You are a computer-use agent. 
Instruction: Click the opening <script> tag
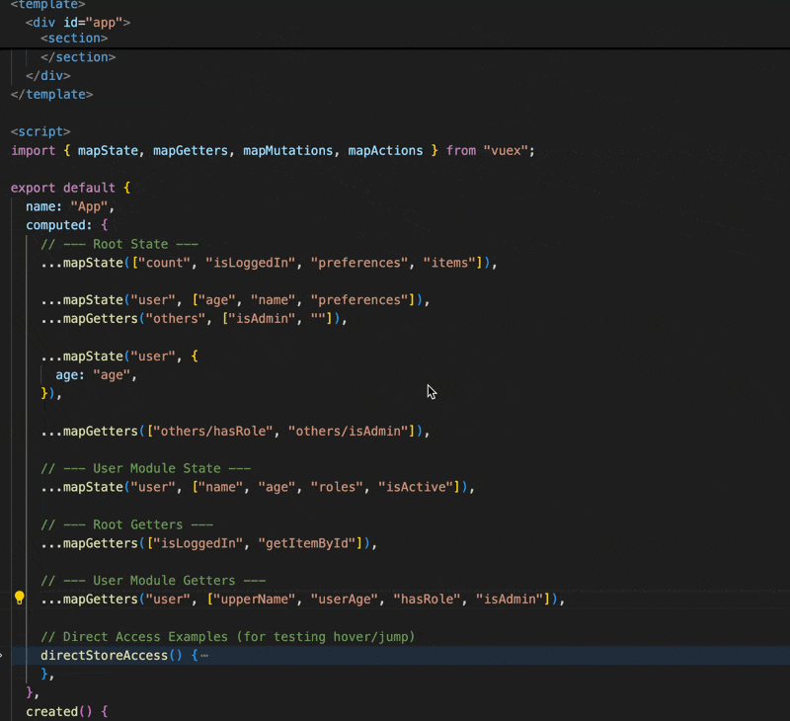(40, 131)
